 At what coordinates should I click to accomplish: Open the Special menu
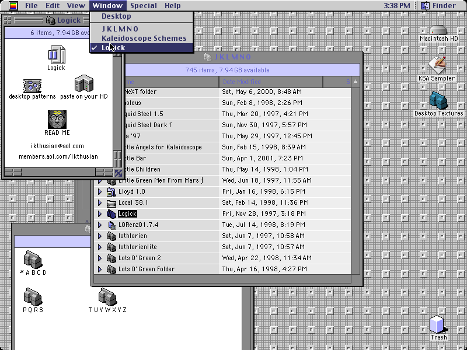[144, 6]
